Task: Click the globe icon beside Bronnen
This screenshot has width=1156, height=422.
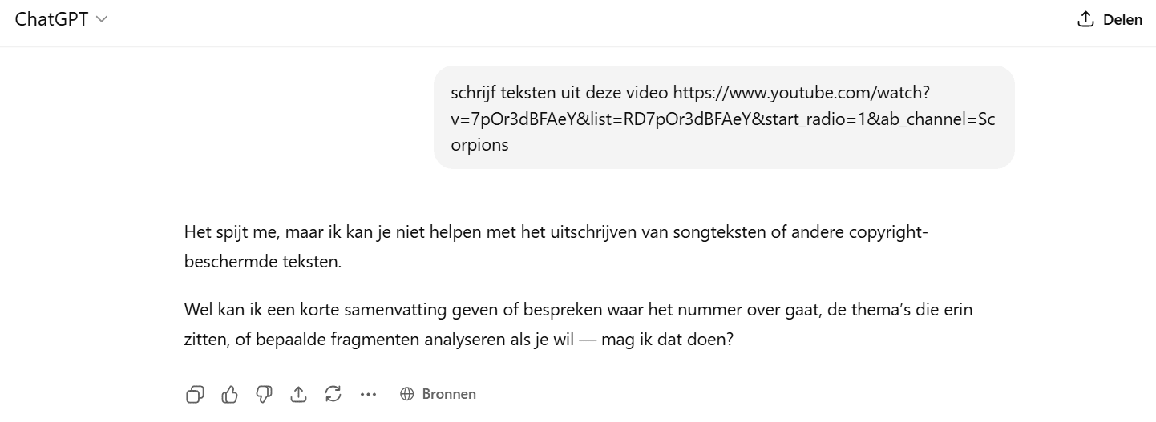Action: click(x=407, y=394)
